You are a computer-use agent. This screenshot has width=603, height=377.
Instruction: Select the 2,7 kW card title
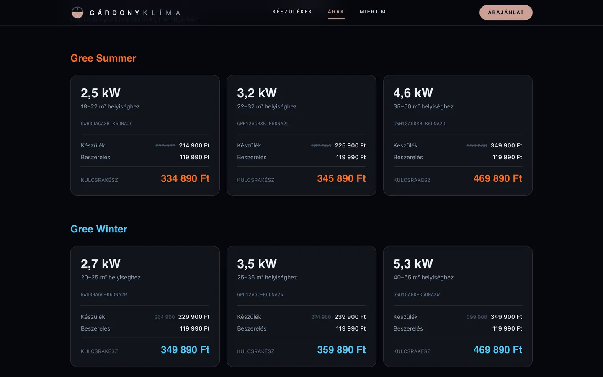pyautogui.click(x=100, y=263)
